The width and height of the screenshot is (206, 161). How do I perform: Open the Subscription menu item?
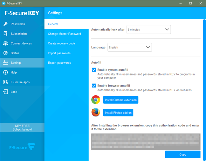pyautogui.click(x=22, y=34)
